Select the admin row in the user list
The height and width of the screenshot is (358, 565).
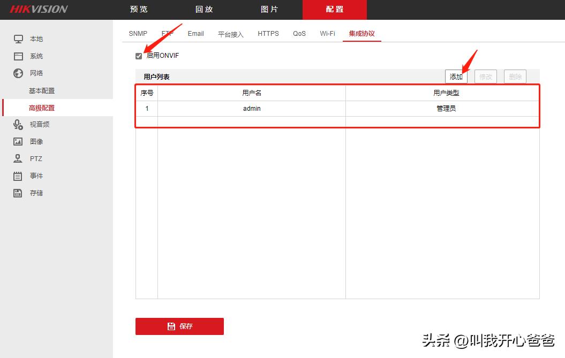[x=252, y=108]
